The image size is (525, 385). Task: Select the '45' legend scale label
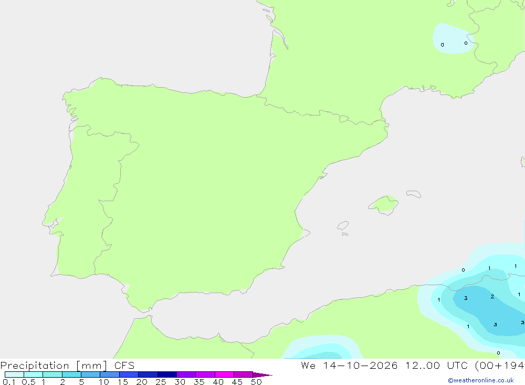coord(237,382)
